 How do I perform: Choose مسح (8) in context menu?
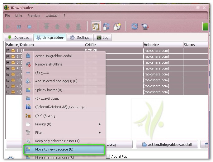(64, 73)
